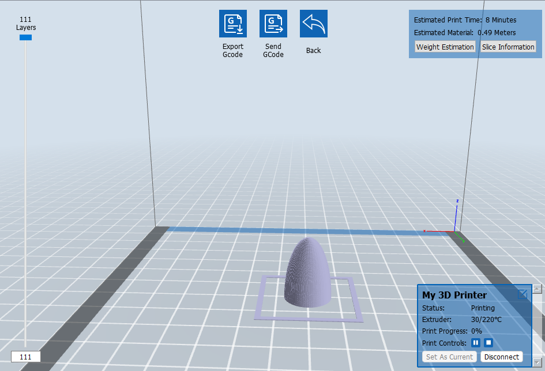Select the sliced dome model on the bed

click(x=307, y=272)
